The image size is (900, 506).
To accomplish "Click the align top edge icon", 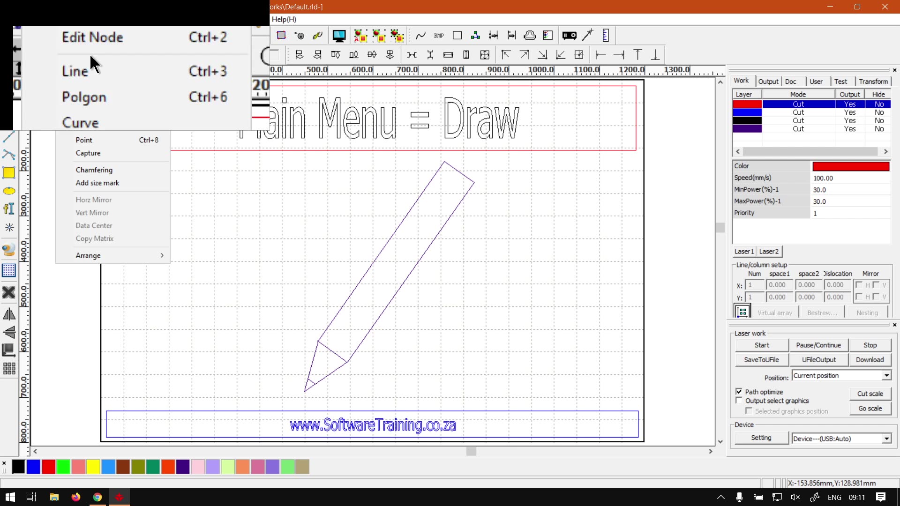I will [637, 55].
